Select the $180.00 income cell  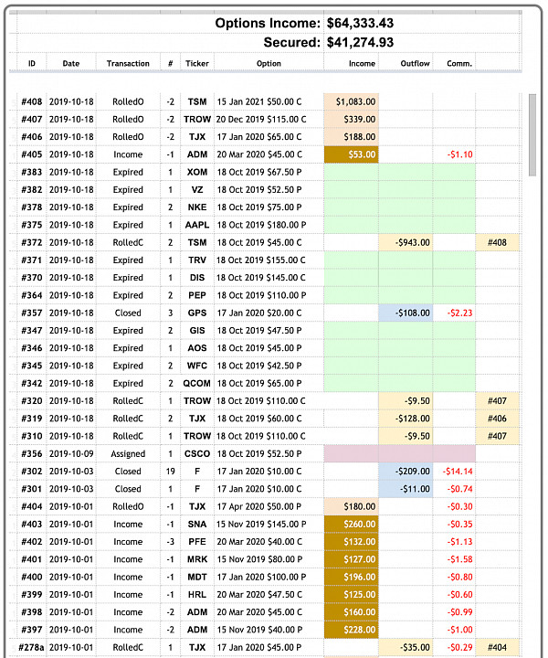tap(352, 507)
